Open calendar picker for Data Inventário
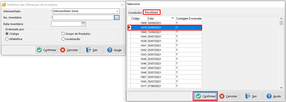 click(x=83, y=24)
